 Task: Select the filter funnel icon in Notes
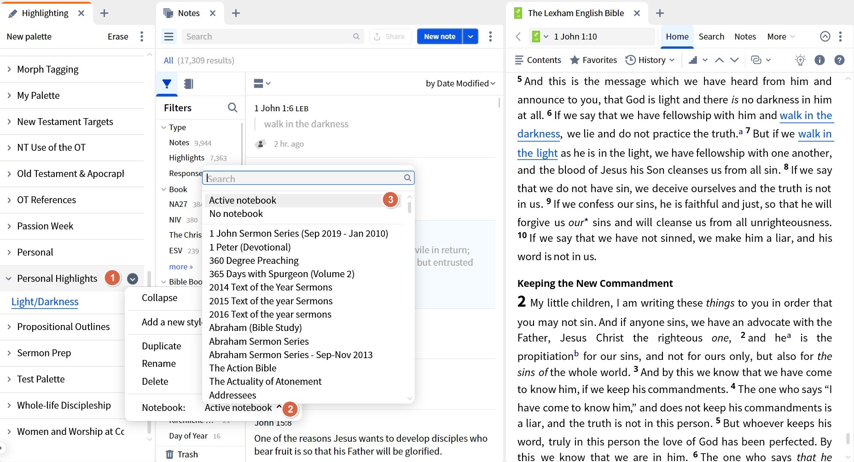pos(167,84)
